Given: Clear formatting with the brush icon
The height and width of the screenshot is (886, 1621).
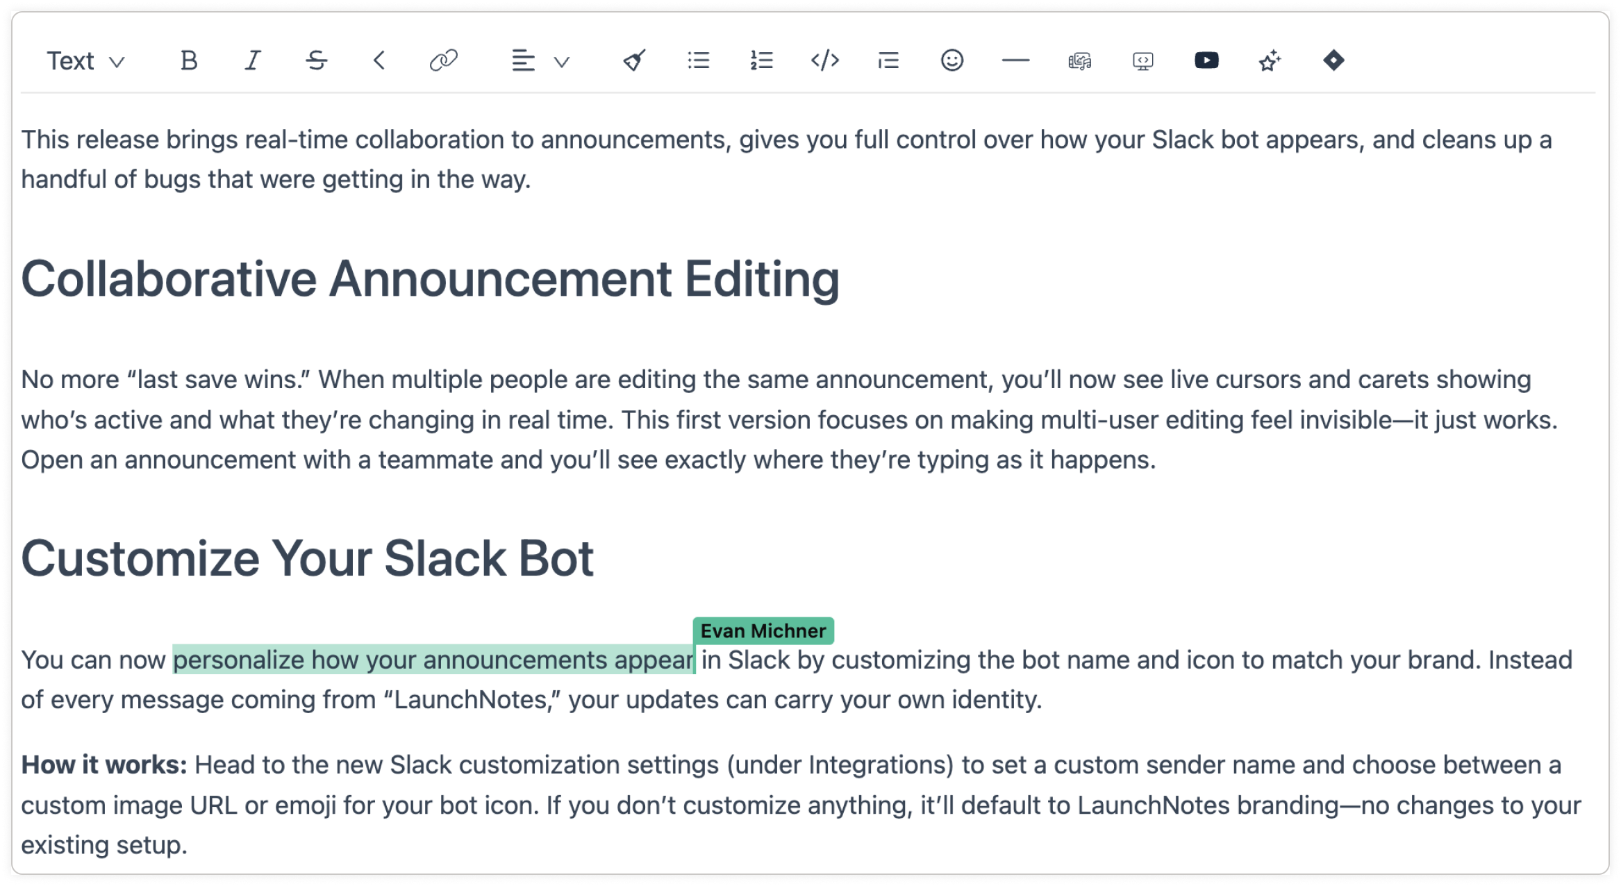Looking at the screenshot, I should point(634,61).
